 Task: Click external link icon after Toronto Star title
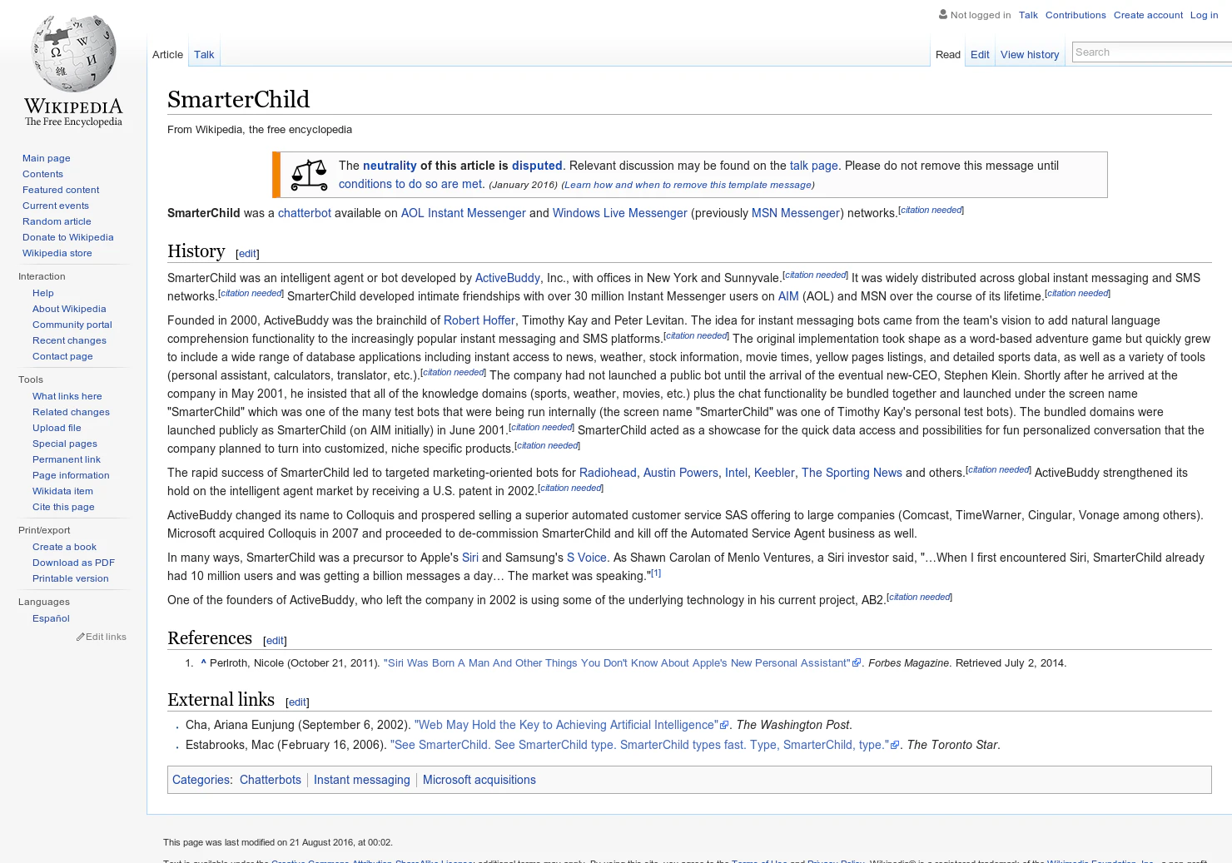pyautogui.click(x=895, y=745)
